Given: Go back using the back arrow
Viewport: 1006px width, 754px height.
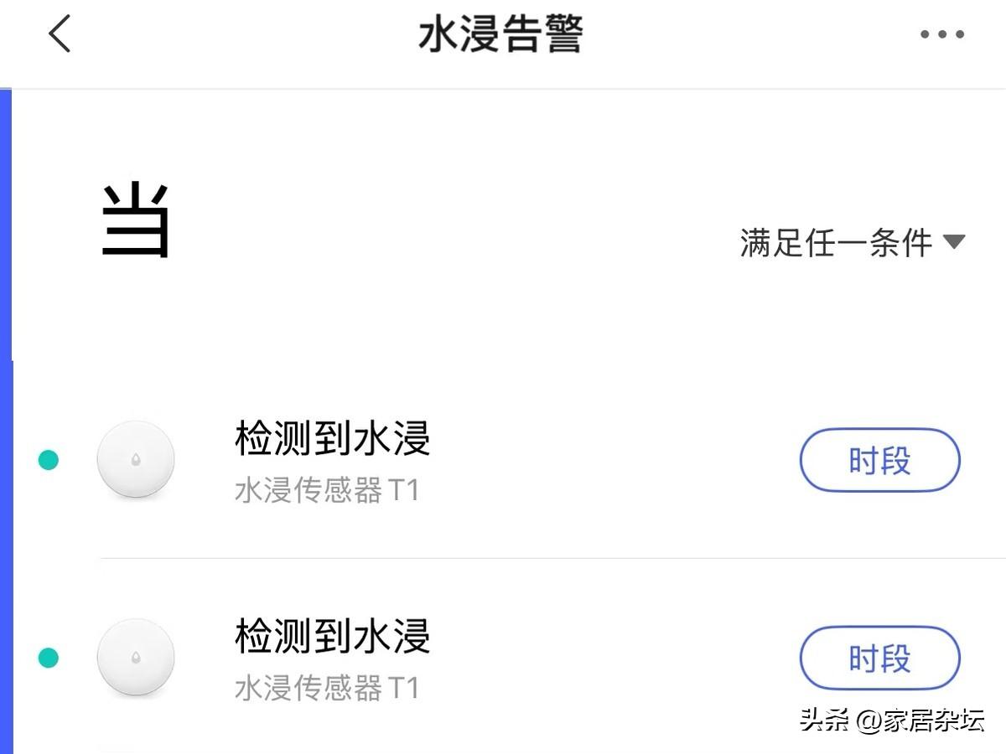Looking at the screenshot, I should pos(60,34).
